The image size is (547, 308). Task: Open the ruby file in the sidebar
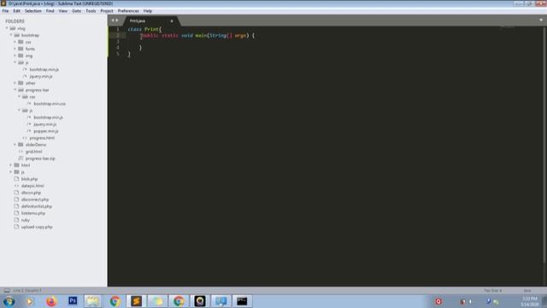(25, 220)
